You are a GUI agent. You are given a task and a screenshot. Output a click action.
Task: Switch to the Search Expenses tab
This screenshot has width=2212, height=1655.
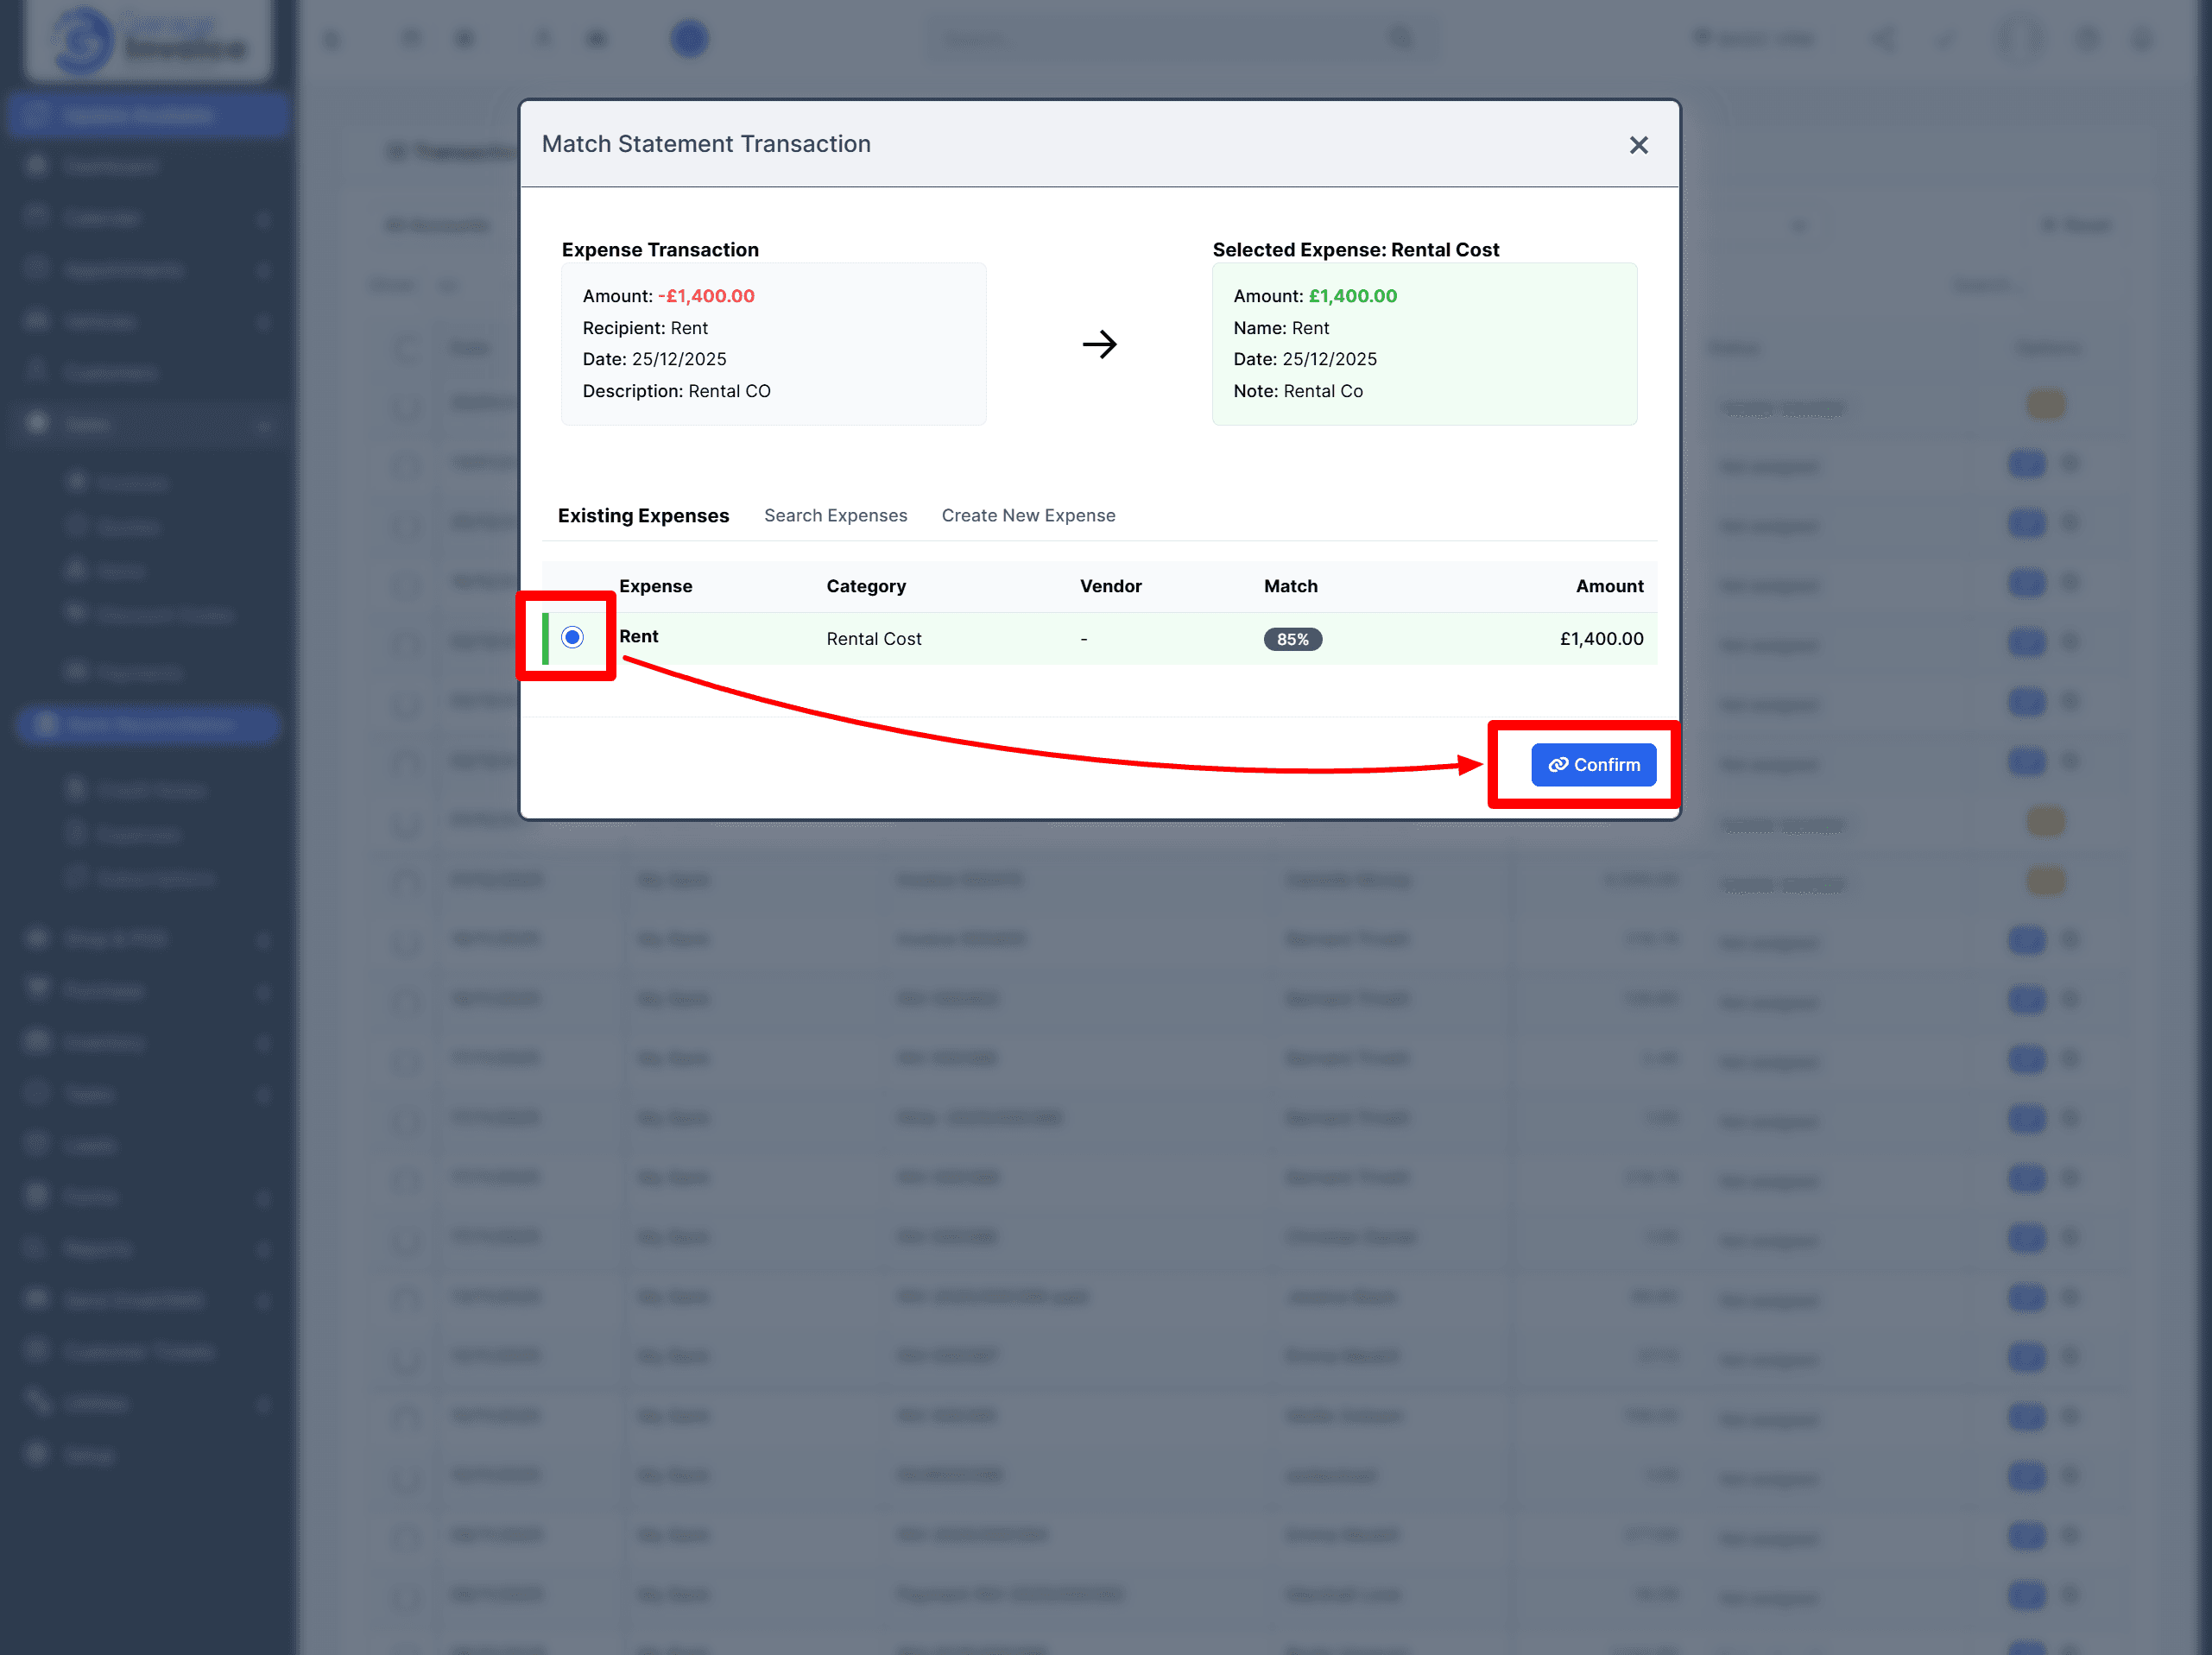[x=835, y=515]
